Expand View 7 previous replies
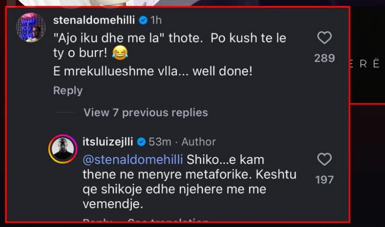This screenshot has width=385, height=227. coord(146,112)
